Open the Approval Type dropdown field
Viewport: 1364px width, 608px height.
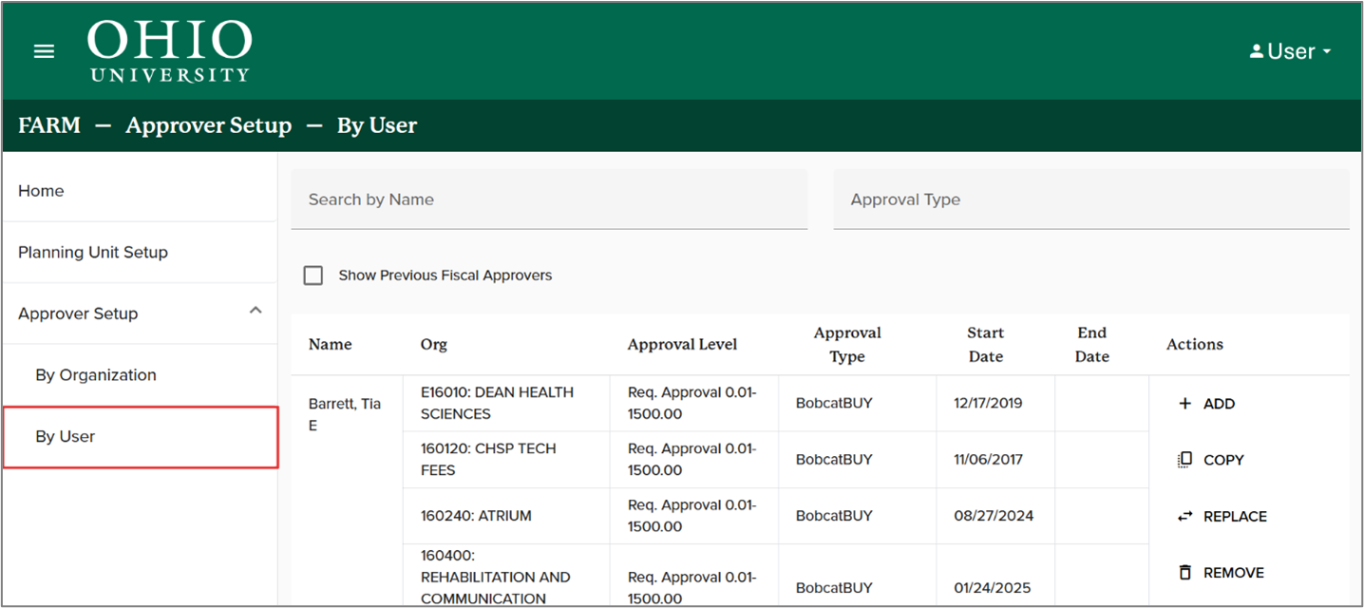point(1090,199)
